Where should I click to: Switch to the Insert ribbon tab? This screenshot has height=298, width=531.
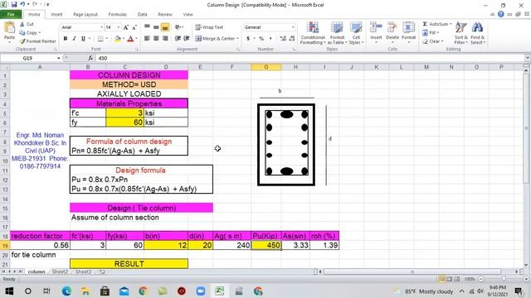point(56,15)
